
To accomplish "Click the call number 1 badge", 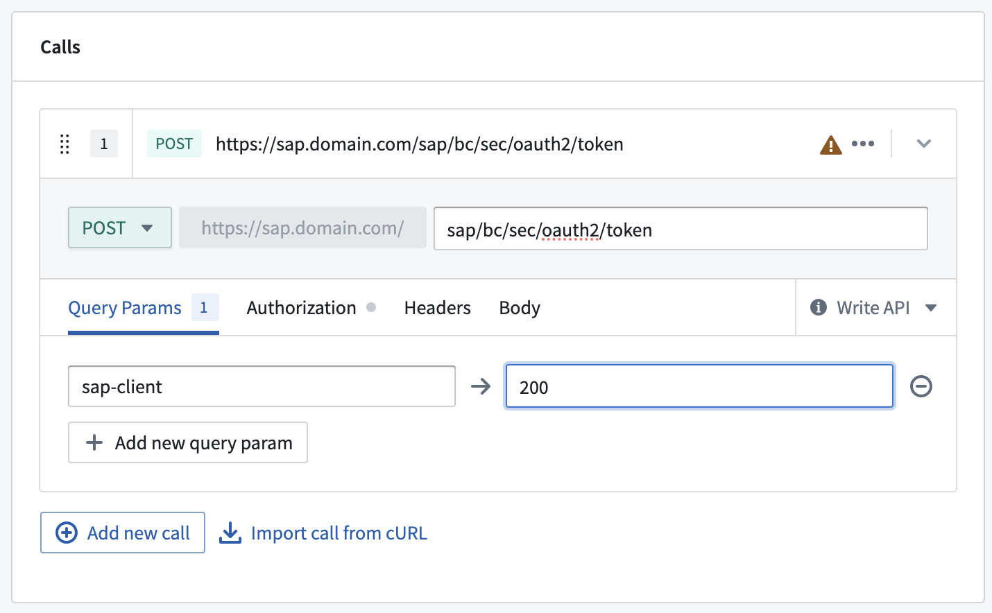I will 104,144.
